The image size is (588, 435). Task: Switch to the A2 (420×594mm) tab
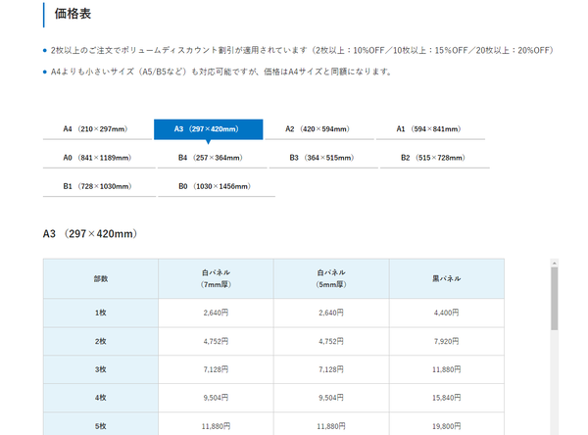tap(319, 129)
